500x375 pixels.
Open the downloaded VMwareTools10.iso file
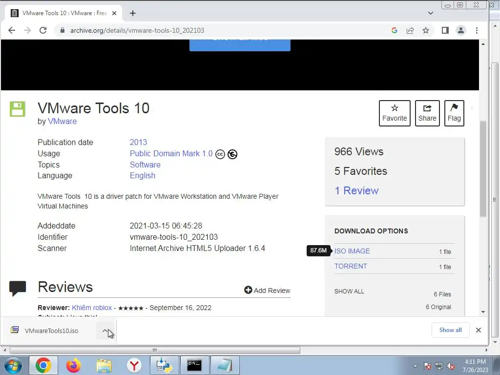coord(51,331)
